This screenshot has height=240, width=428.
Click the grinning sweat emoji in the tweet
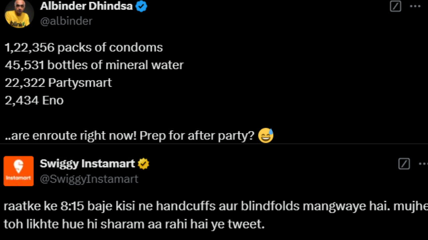[x=266, y=136]
